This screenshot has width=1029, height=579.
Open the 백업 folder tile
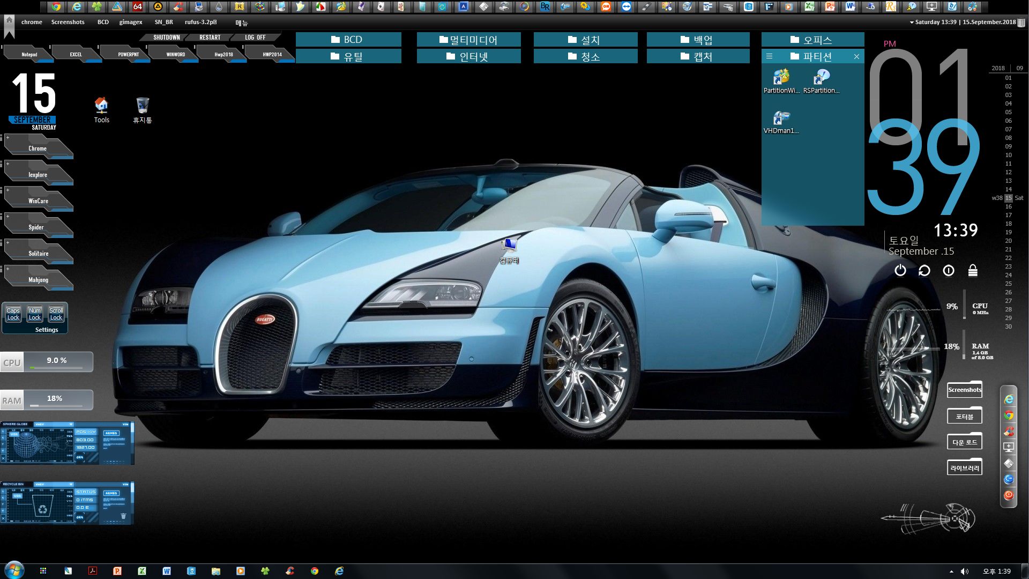(x=698, y=40)
